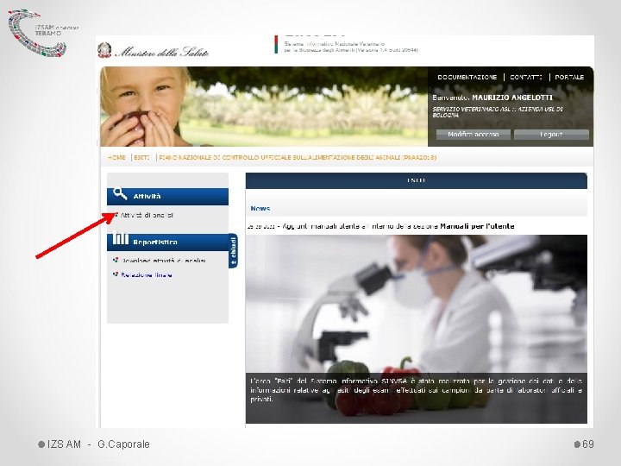The image size is (621, 466).
Task: Click the SINVSA area description text
Action: (x=416, y=390)
